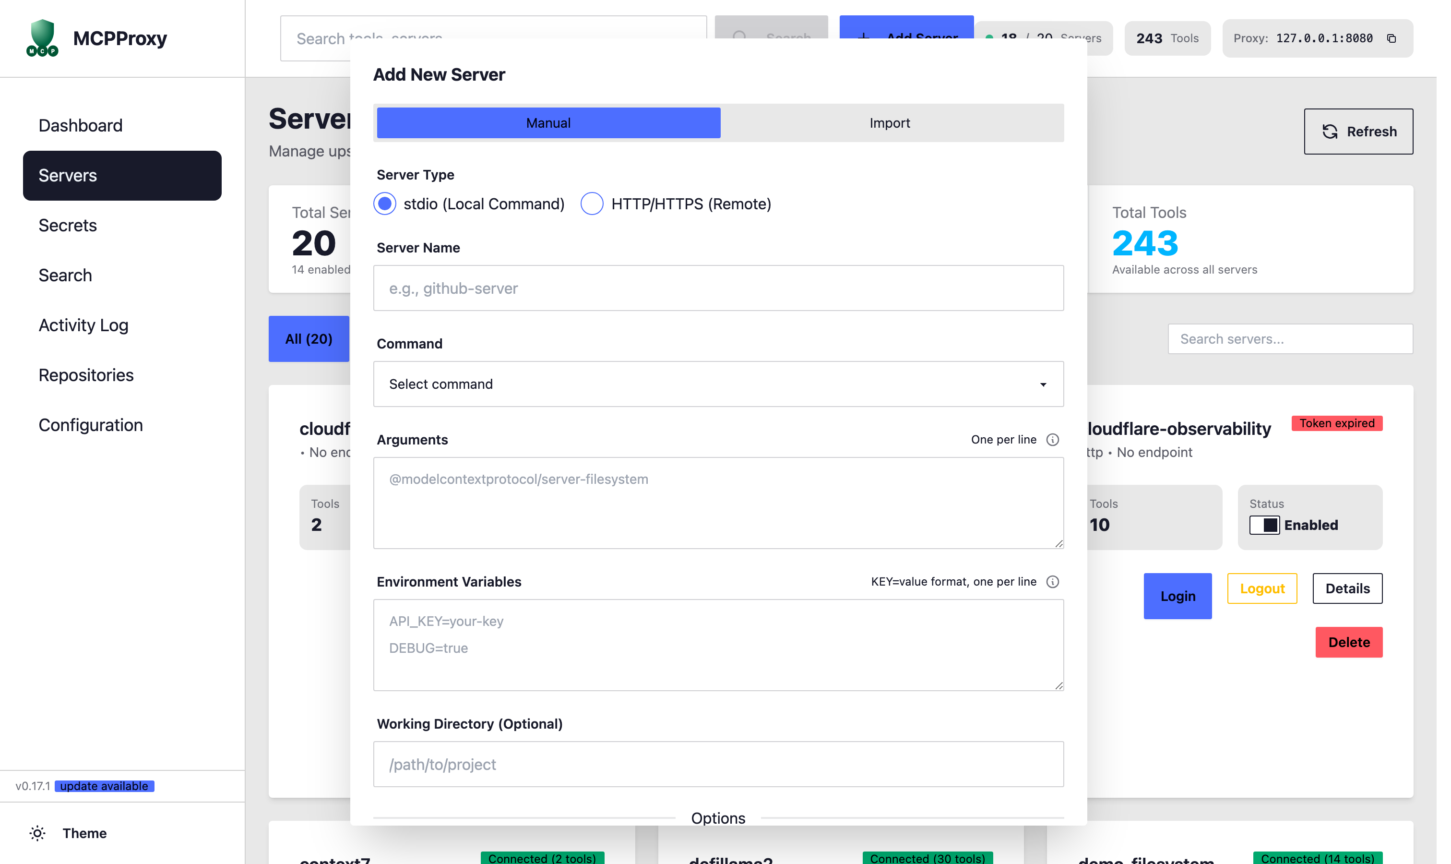Open info tooltip for KEY=value format
The height and width of the screenshot is (864, 1451).
1054,582
